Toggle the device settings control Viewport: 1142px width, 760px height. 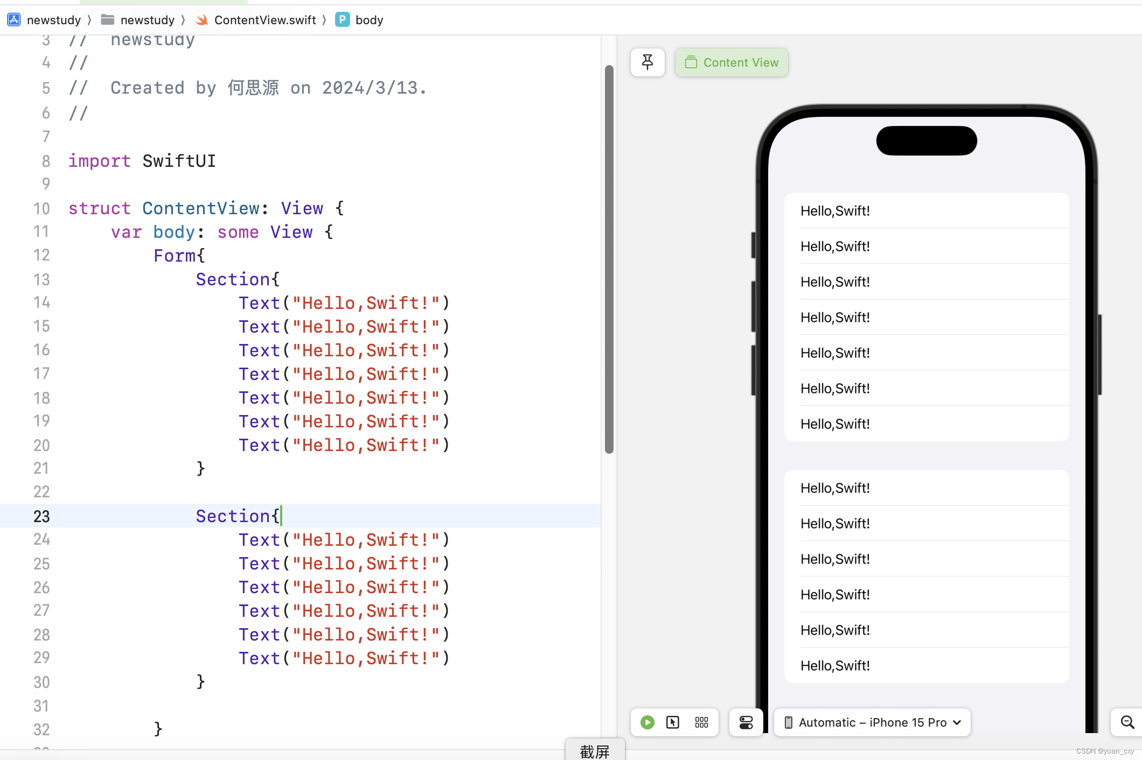pyautogui.click(x=746, y=722)
